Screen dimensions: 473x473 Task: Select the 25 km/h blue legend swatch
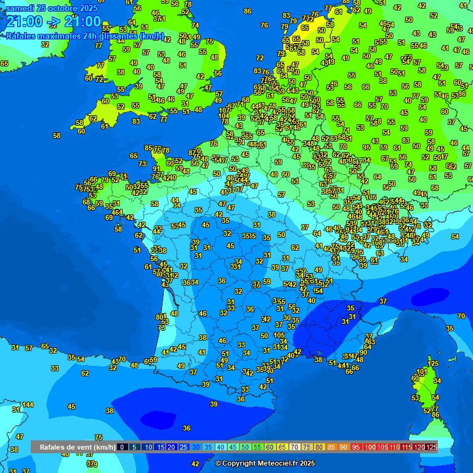[x=184, y=447]
